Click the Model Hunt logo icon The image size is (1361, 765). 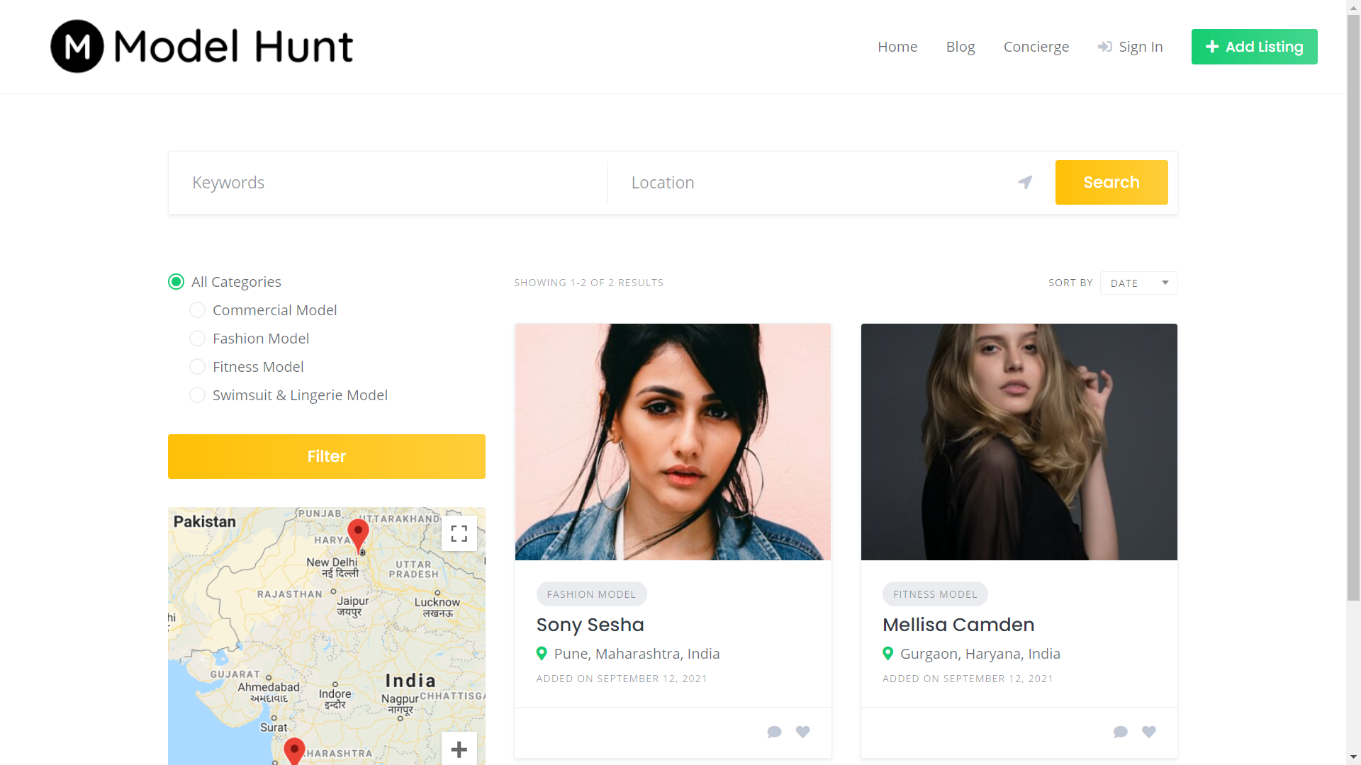(77, 46)
